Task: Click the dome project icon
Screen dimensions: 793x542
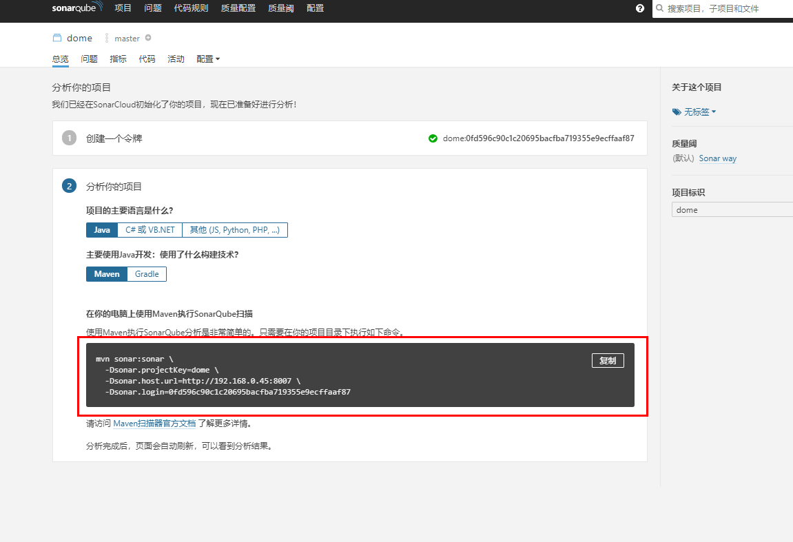Action: pos(57,38)
